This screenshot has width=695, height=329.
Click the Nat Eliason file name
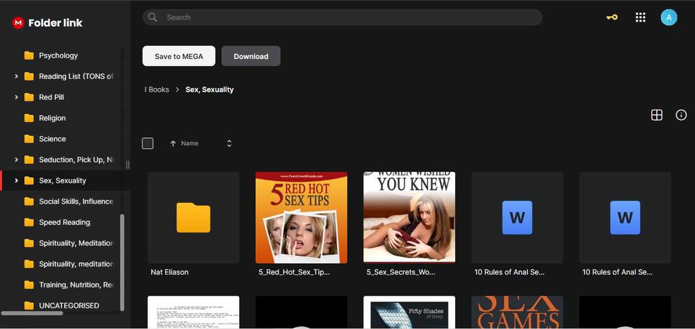170,272
